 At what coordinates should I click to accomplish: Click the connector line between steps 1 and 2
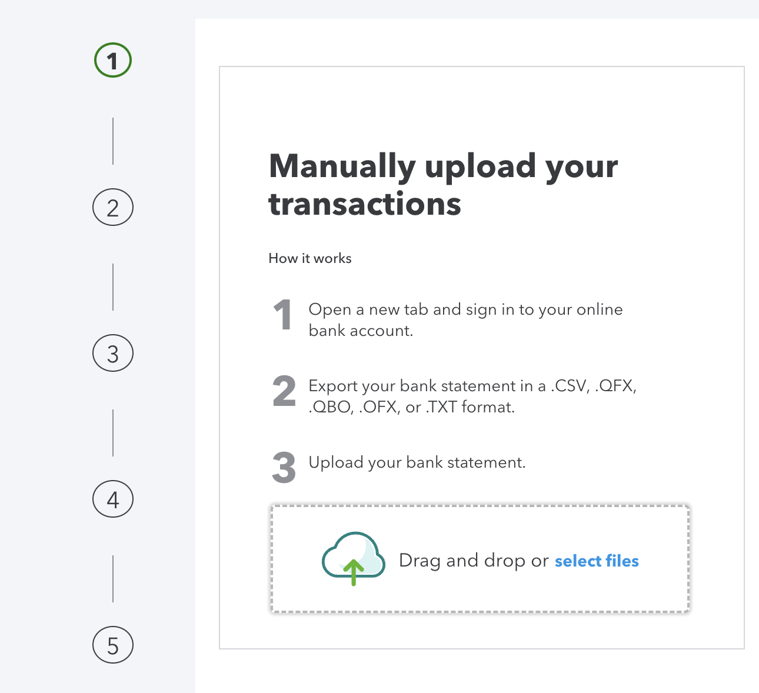pos(113,141)
